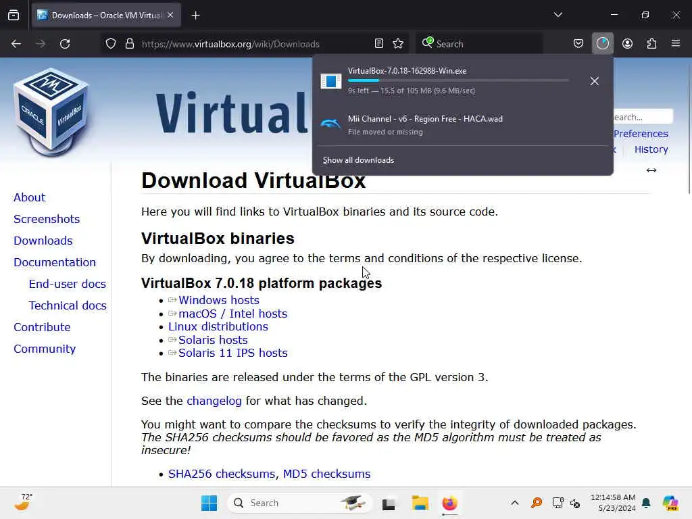This screenshot has height=519, width=692.
Task: Open the tracking protection shield icon
Action: [x=111, y=44]
